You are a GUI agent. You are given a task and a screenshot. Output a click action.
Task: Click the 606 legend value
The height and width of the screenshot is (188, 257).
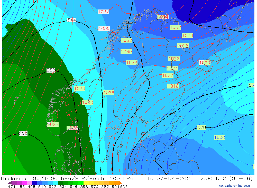tap(124, 186)
